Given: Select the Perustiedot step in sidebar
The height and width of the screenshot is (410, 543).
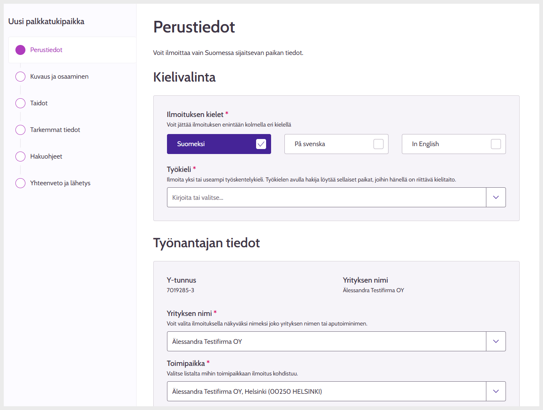Looking at the screenshot, I should 72,50.
